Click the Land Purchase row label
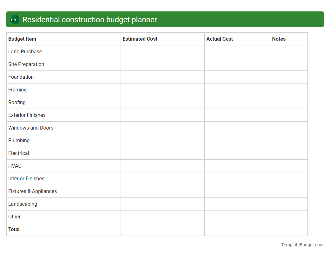The image size is (330, 254). tap(25, 51)
